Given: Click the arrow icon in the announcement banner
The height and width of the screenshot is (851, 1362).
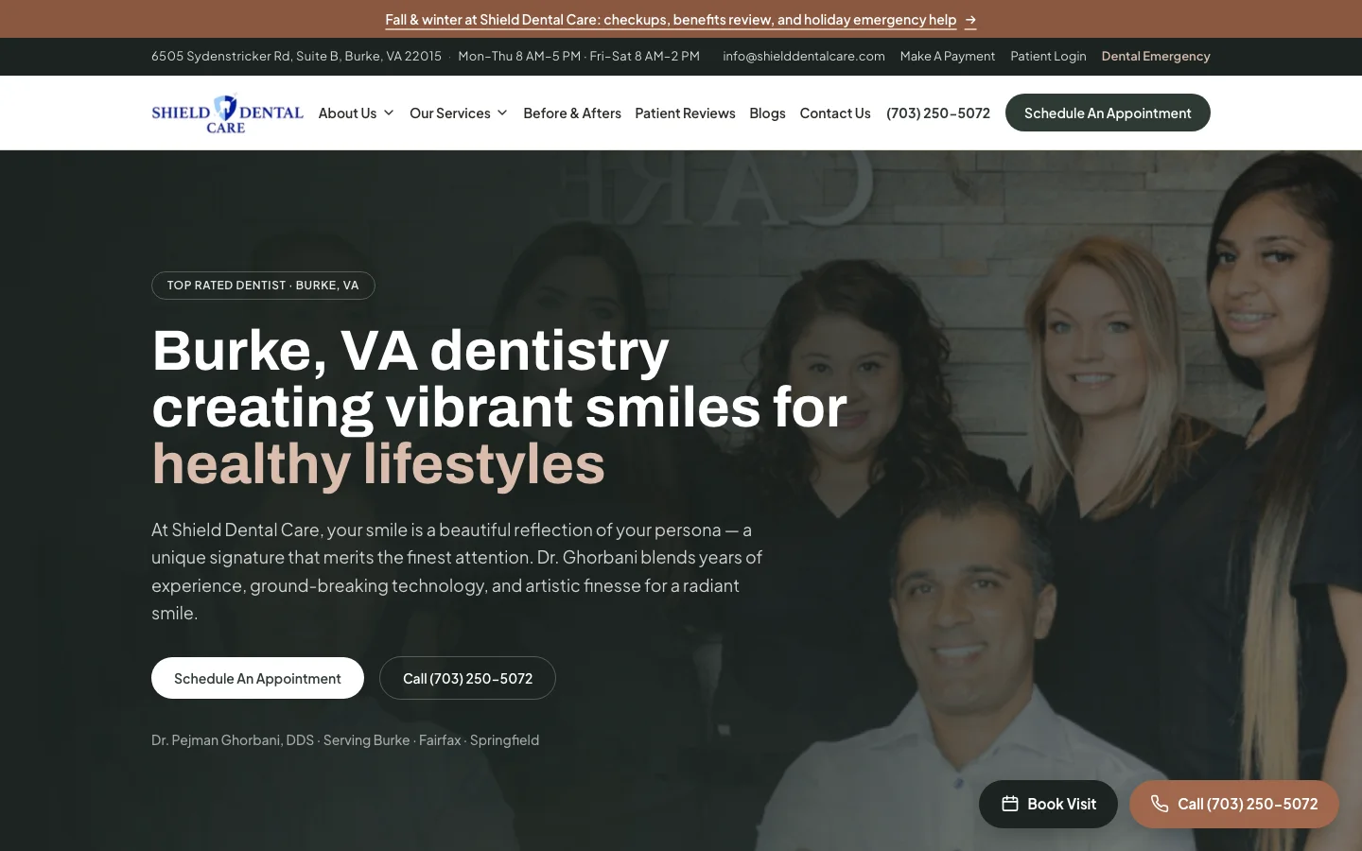Looking at the screenshot, I should (970, 20).
